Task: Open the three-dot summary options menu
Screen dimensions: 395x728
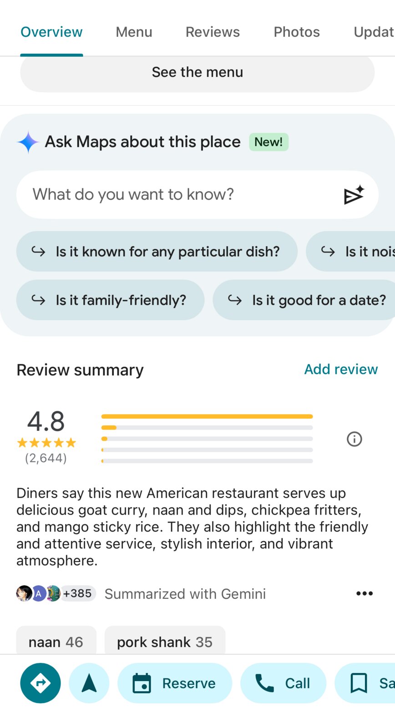Action: (x=365, y=593)
